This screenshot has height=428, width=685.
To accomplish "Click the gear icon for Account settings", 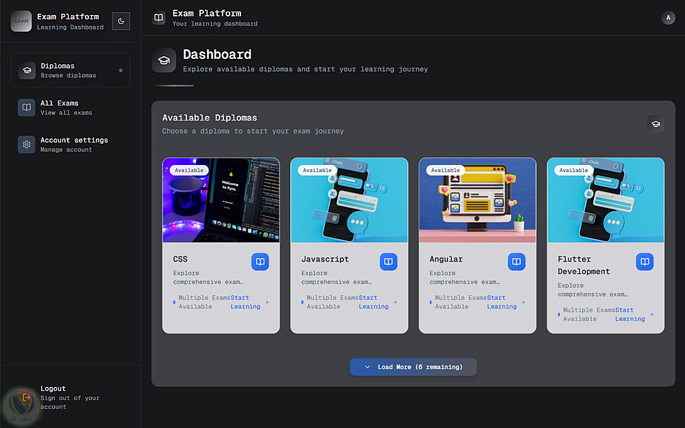I will tap(27, 144).
